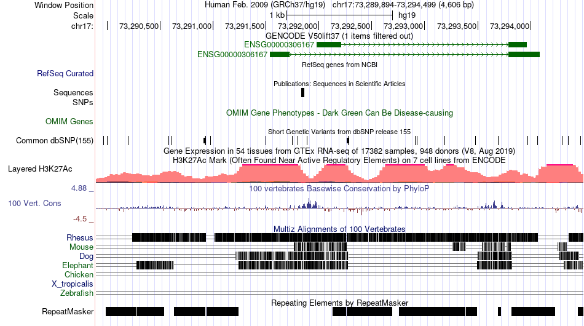Image resolution: width=584 pixels, height=326 pixels.
Task: Click the Multiz Alignments of 100 Vertebrates title
Action: 339,229
